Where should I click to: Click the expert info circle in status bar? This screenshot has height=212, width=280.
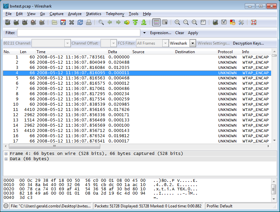[6, 206]
